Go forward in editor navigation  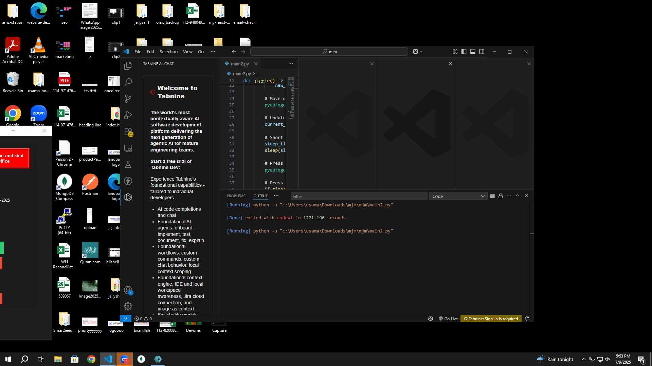(x=243, y=52)
